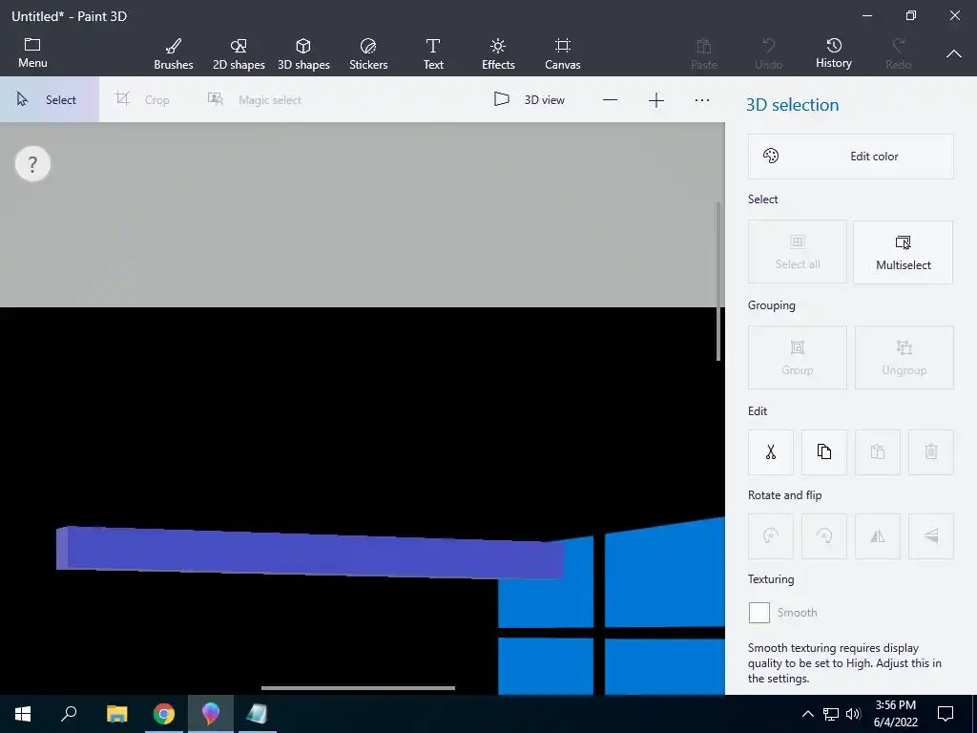Zoom out with the minus button
This screenshot has height=733, width=977.
(x=610, y=99)
